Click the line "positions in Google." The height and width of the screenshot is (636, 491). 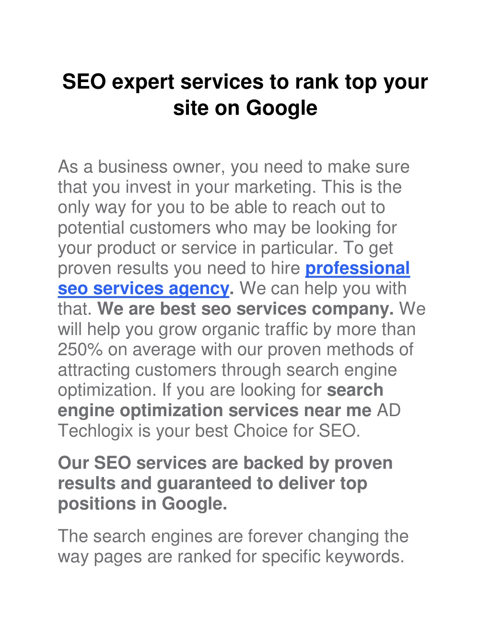pyautogui.click(x=142, y=504)
